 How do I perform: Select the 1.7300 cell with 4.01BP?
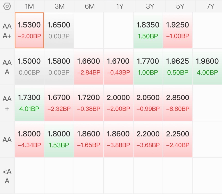click(29, 103)
